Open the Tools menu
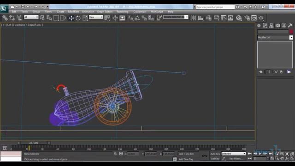The width and height of the screenshot is (295, 166). 24,12
